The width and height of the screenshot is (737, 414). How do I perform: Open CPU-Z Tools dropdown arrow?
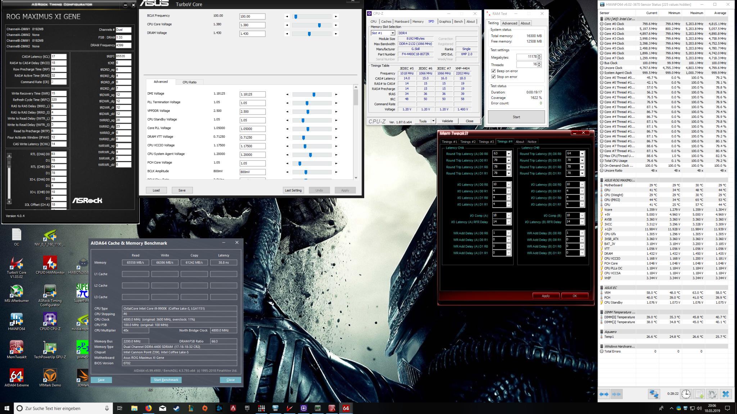433,121
